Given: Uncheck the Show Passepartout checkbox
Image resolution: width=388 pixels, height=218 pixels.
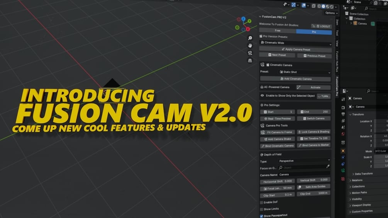Looking at the screenshot, I should [261, 216].
